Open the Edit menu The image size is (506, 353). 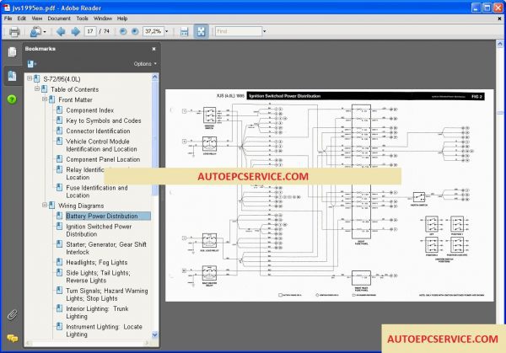pyautogui.click(x=22, y=19)
